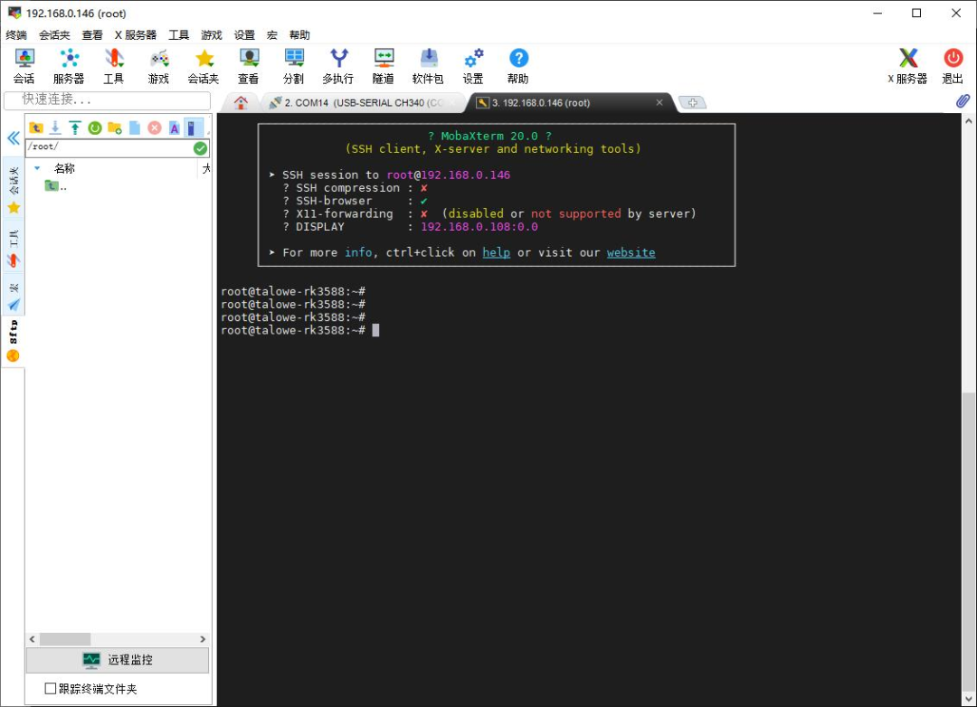Viewport: 977px width, 707px height.
Task: Click the right arrow of SFTP horizontal scrollbar
Action: [x=203, y=639]
